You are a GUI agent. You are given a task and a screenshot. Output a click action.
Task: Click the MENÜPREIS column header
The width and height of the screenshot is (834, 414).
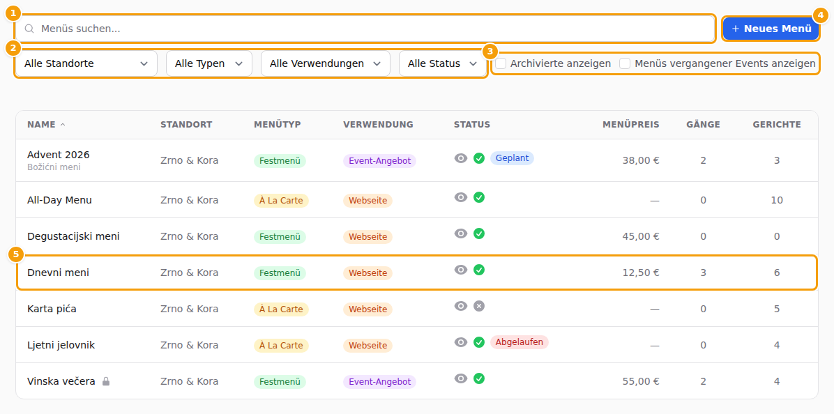tap(631, 125)
